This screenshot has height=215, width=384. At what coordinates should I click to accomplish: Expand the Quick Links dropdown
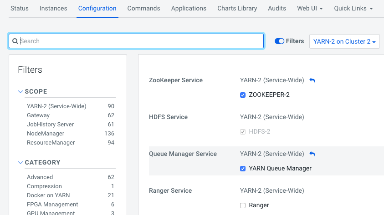353,8
